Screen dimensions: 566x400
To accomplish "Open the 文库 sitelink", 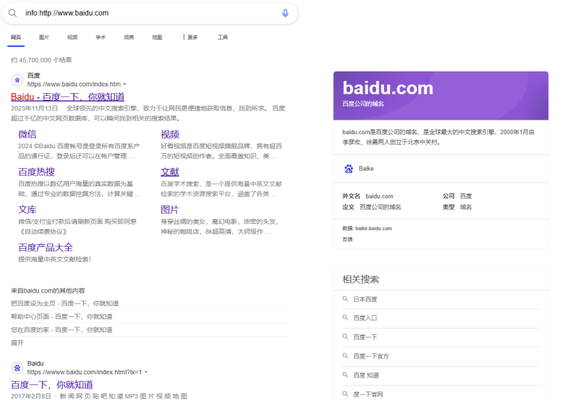I will pyautogui.click(x=27, y=210).
